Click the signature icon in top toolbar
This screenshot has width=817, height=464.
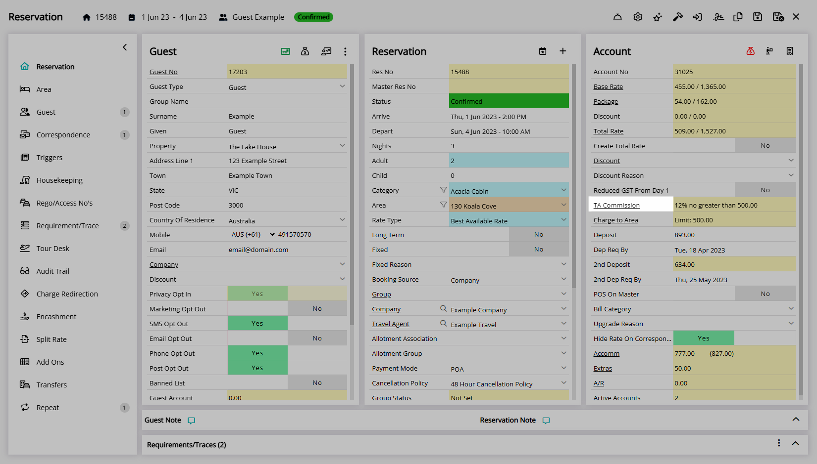pyautogui.click(x=718, y=17)
